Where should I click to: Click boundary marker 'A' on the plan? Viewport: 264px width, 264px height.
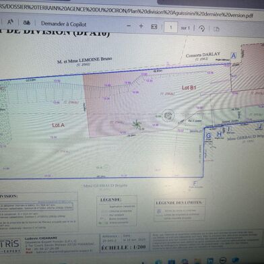point(234,55)
